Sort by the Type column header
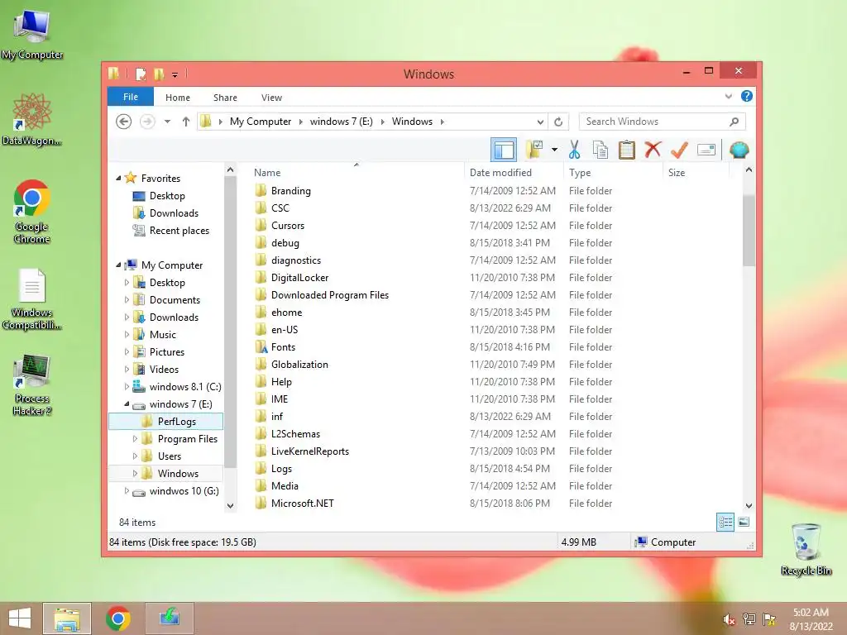 coord(613,172)
